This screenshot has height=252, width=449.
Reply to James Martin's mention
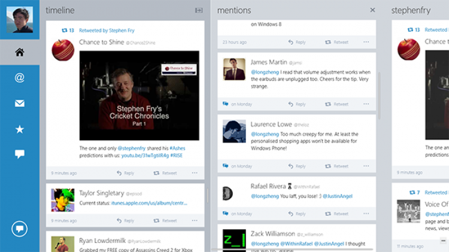(x=297, y=104)
